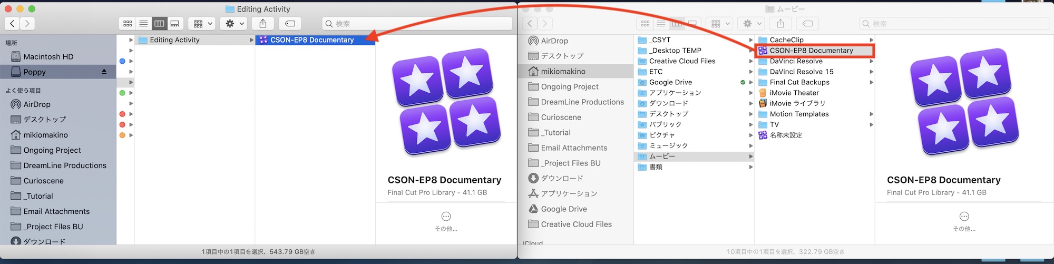
Task: Switch ムービー window to list view
Action: (x=661, y=23)
